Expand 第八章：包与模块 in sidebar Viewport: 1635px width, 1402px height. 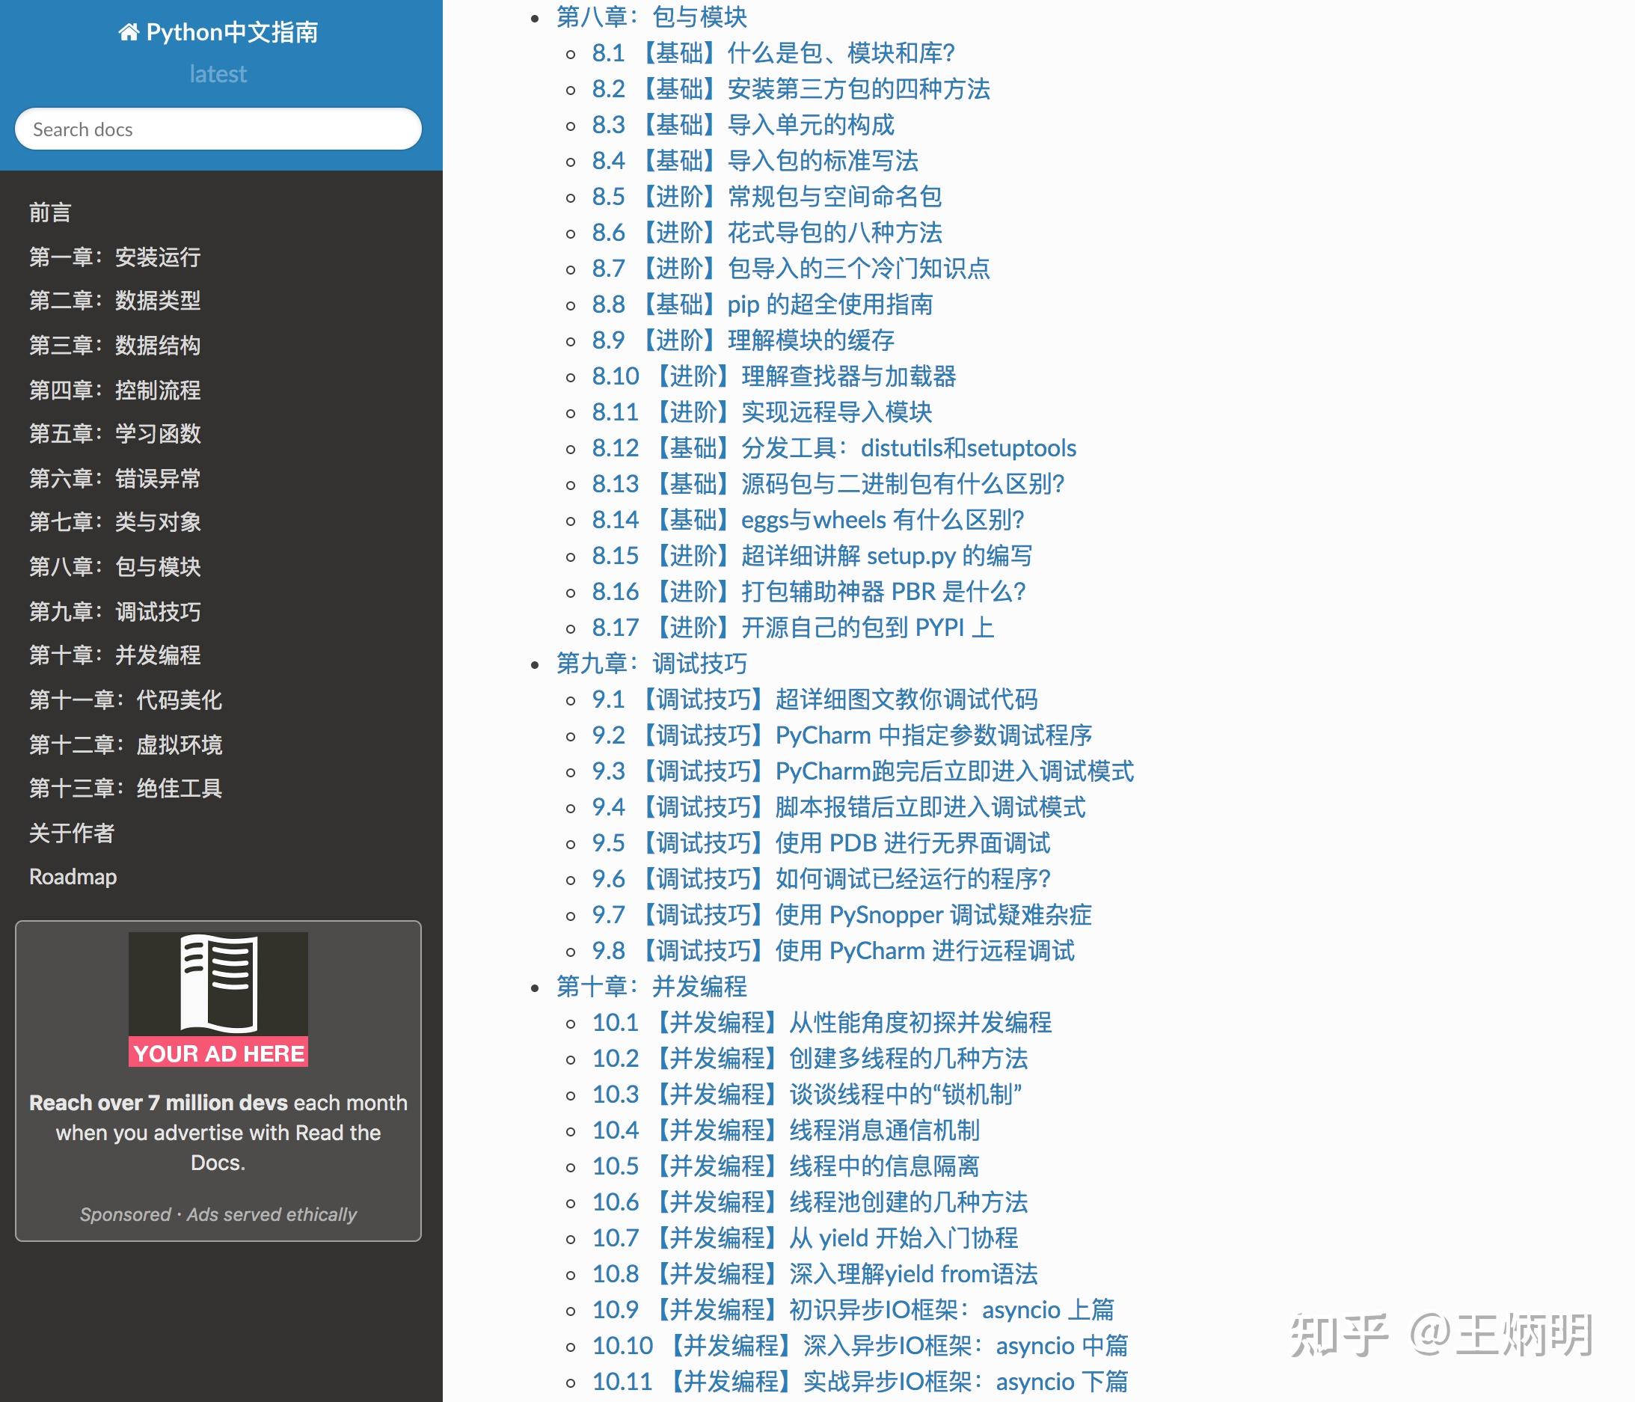pyautogui.click(x=115, y=567)
